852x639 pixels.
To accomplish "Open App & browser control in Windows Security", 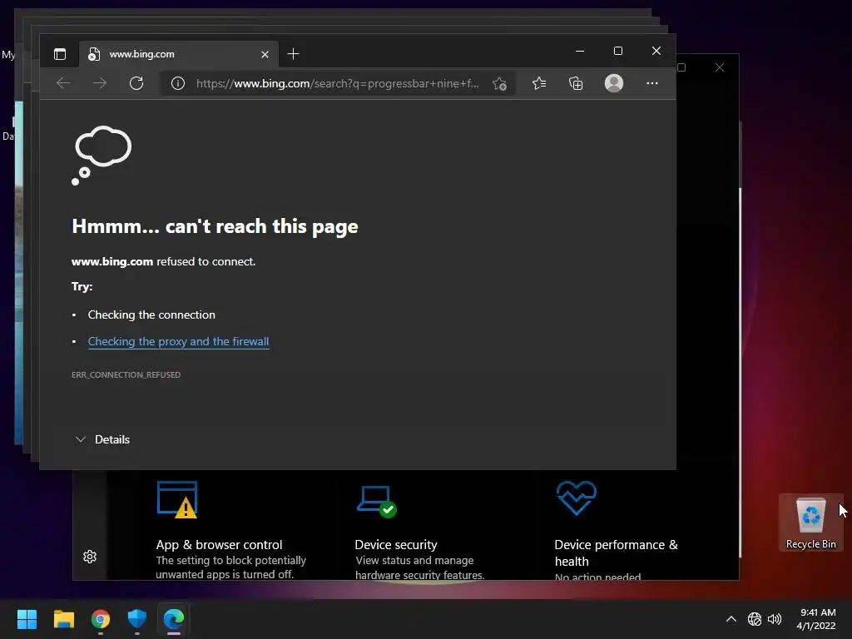I will coord(219,544).
